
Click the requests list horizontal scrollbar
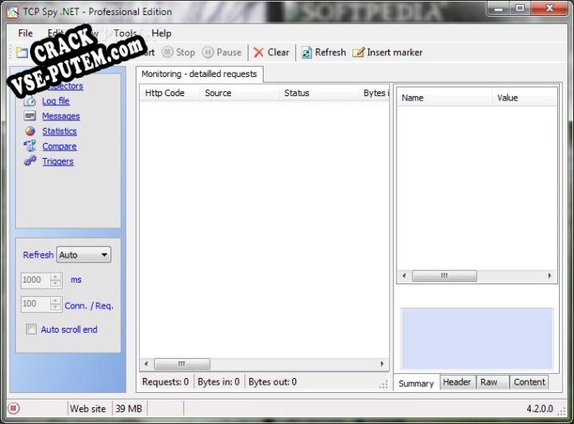(x=264, y=364)
